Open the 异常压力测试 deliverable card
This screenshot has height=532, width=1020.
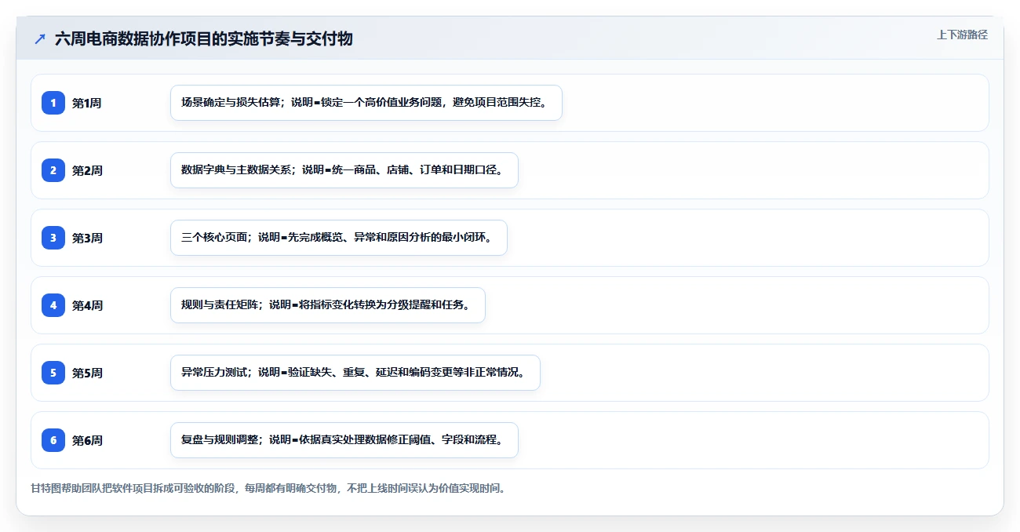[x=355, y=373]
